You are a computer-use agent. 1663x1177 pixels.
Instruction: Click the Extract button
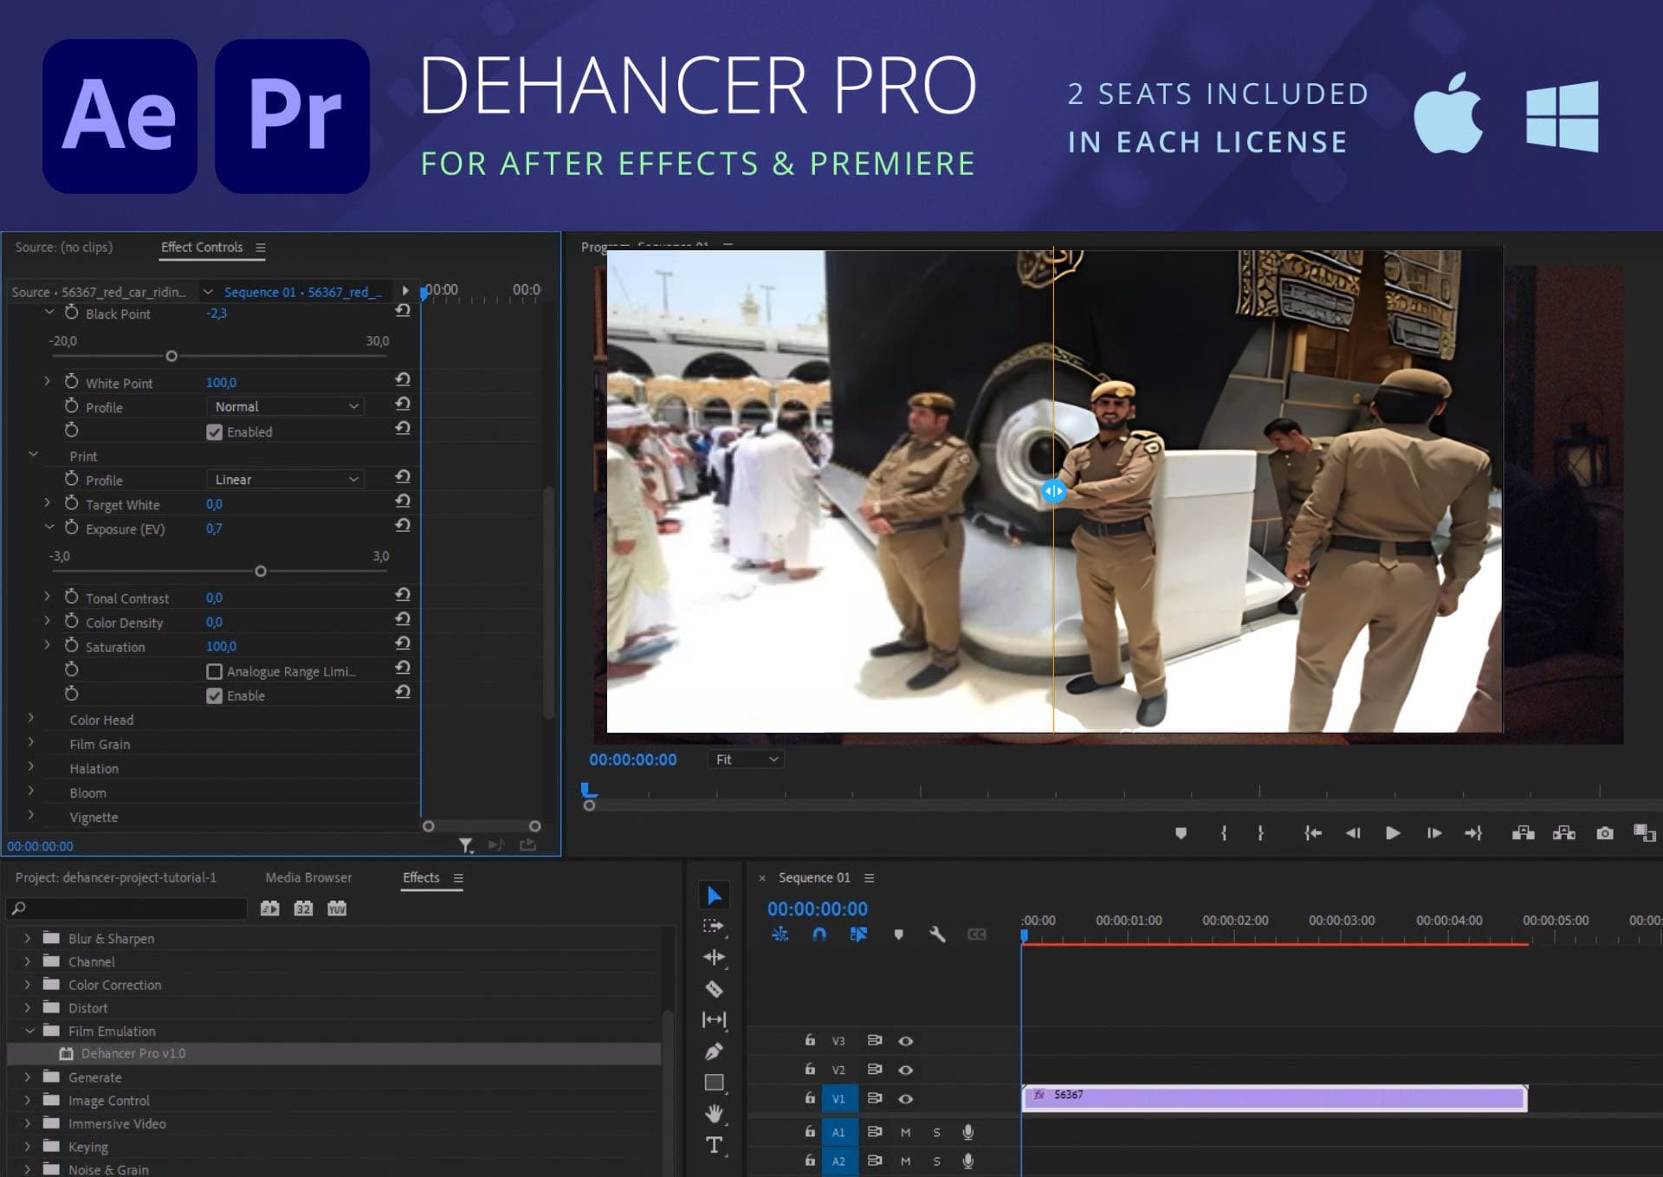point(1564,833)
